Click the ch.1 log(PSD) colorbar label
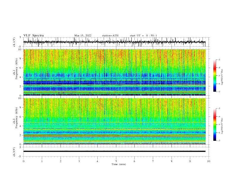Viewport: 235px width, 181px height. tap(222, 77)
